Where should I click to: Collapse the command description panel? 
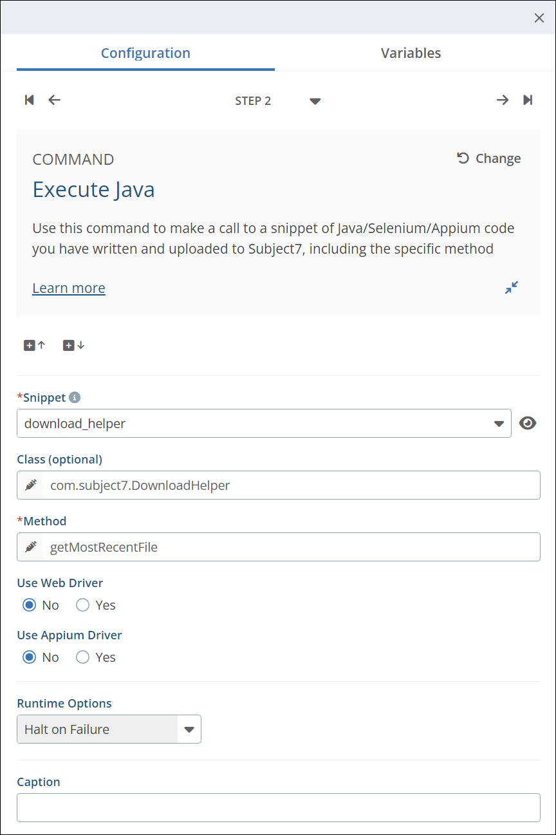click(x=512, y=288)
